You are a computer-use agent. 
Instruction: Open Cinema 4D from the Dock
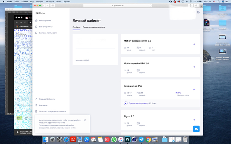point(134,139)
